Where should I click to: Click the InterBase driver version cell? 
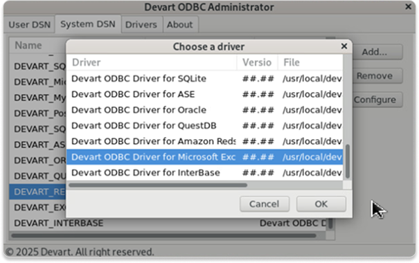point(258,173)
